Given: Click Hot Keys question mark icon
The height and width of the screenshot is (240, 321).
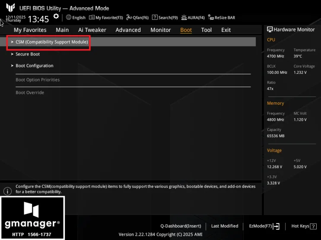Looking at the screenshot, I should [313, 226].
